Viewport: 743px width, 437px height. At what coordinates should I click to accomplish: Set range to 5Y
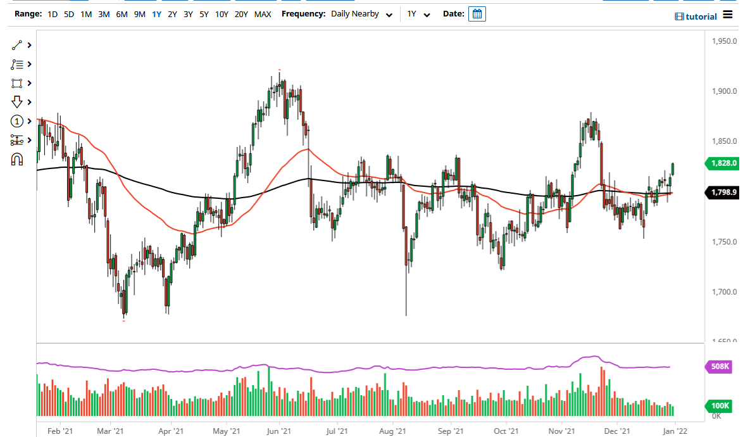pyautogui.click(x=204, y=14)
